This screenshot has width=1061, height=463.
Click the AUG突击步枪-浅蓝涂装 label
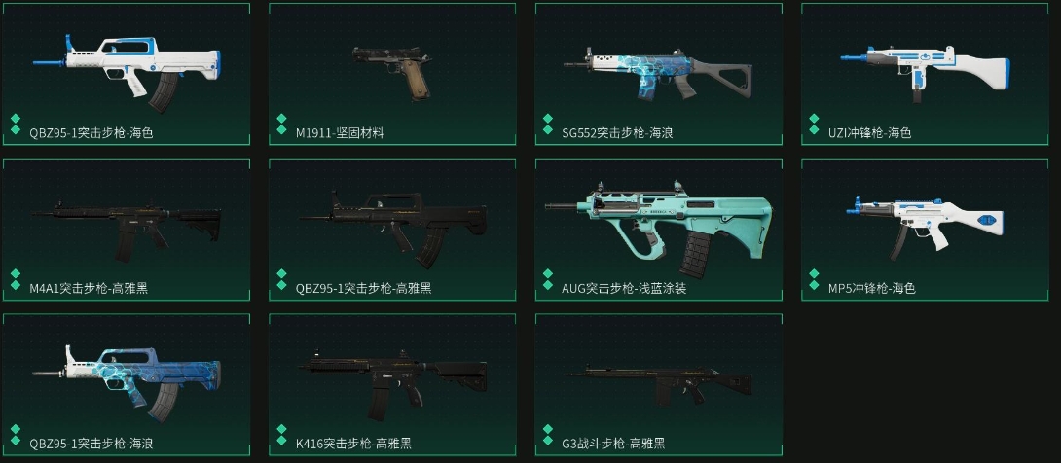(x=624, y=289)
